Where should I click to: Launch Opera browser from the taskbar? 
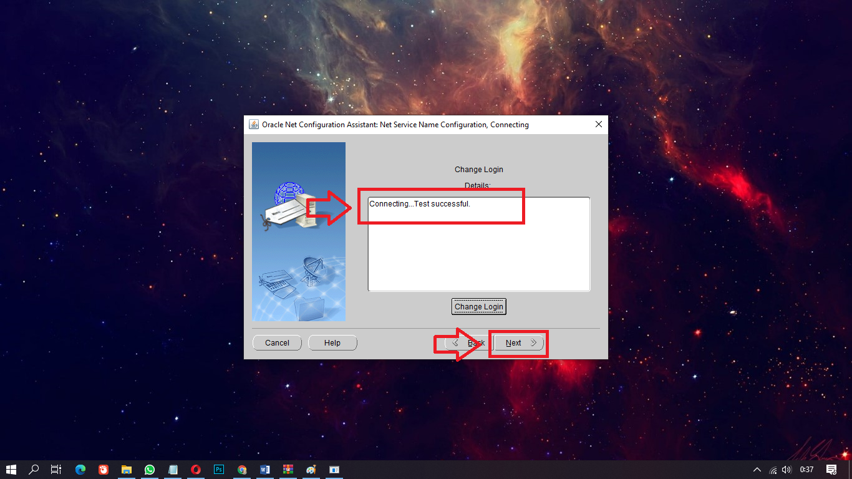point(196,470)
